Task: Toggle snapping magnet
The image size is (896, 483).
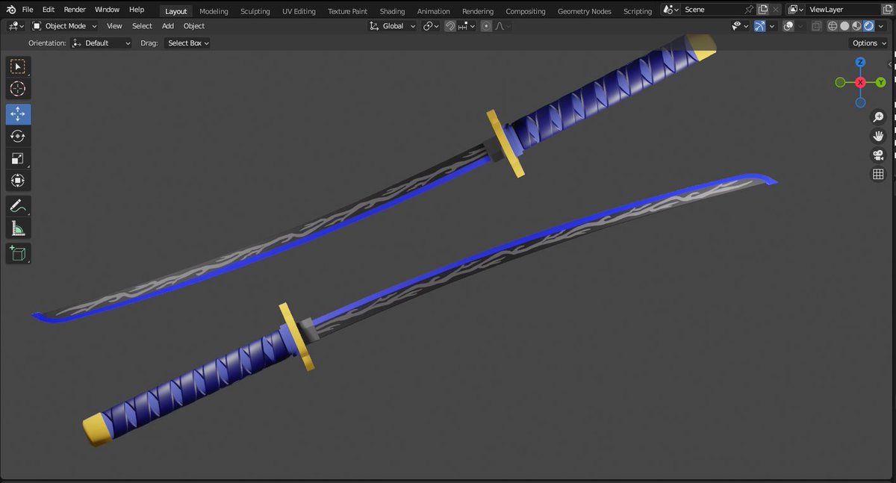Action: click(x=450, y=26)
